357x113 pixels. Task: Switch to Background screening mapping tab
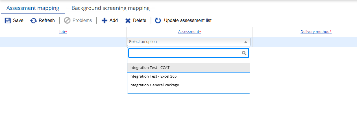110,8
